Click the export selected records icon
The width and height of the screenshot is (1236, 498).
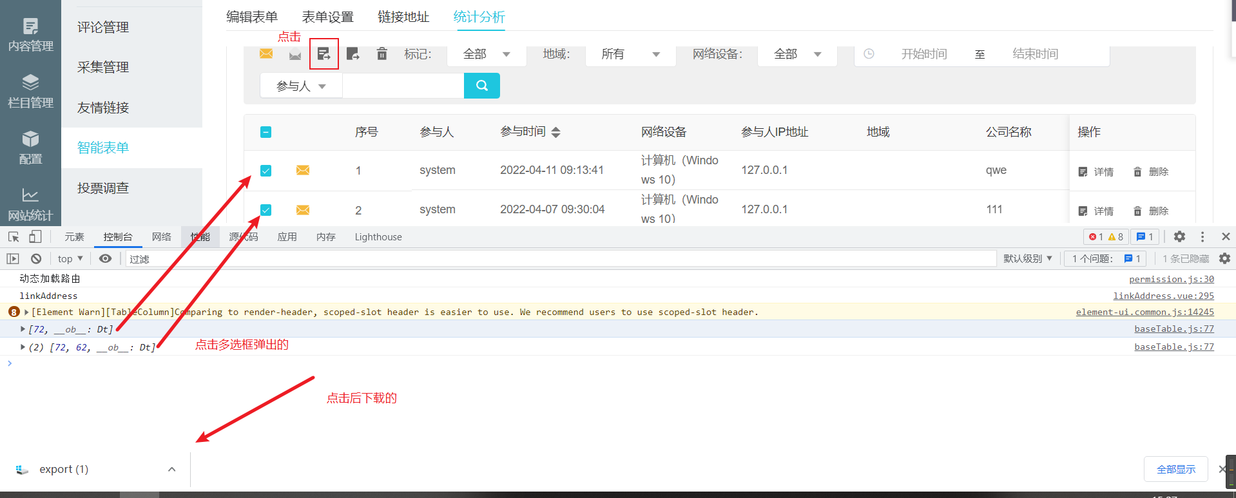click(323, 53)
